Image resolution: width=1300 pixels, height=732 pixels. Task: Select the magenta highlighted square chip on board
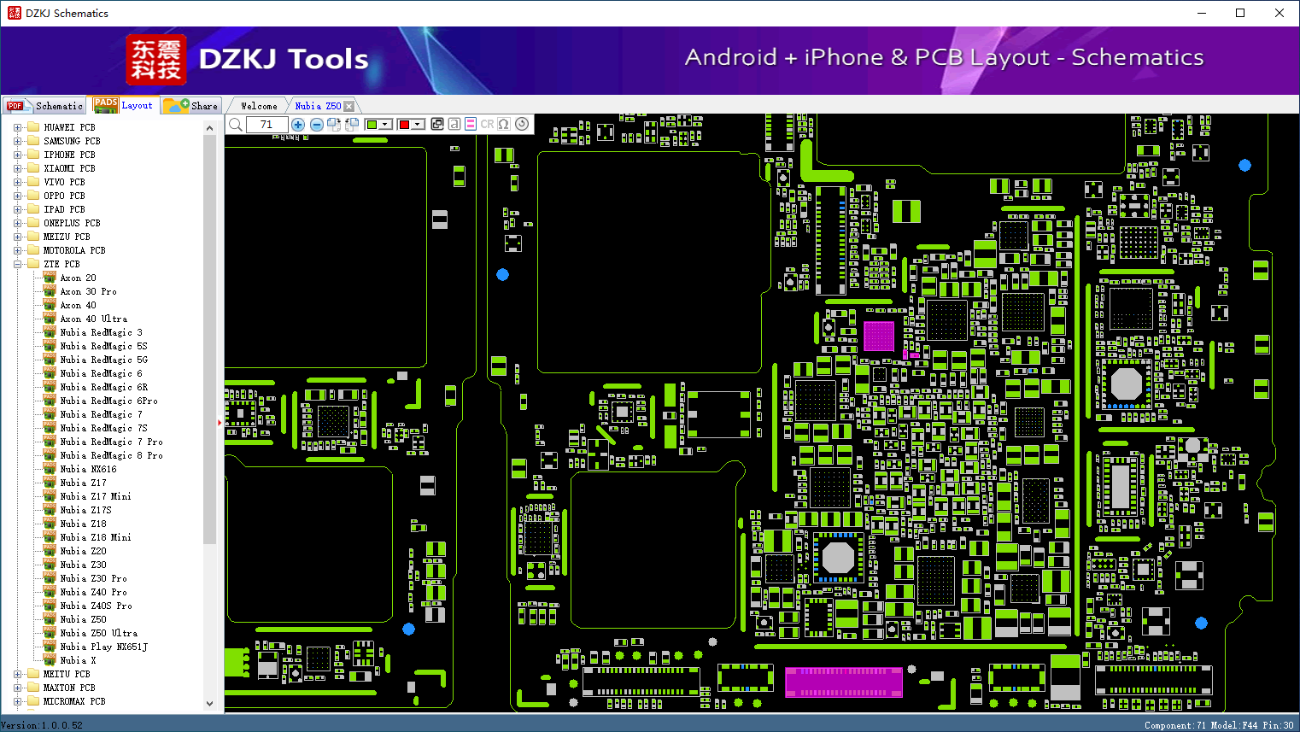pyautogui.click(x=879, y=336)
